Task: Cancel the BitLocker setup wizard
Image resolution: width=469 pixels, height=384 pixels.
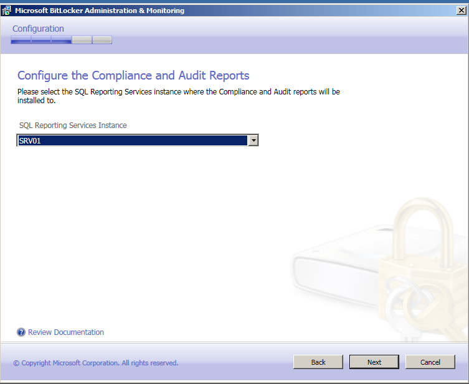Action: [x=430, y=362]
